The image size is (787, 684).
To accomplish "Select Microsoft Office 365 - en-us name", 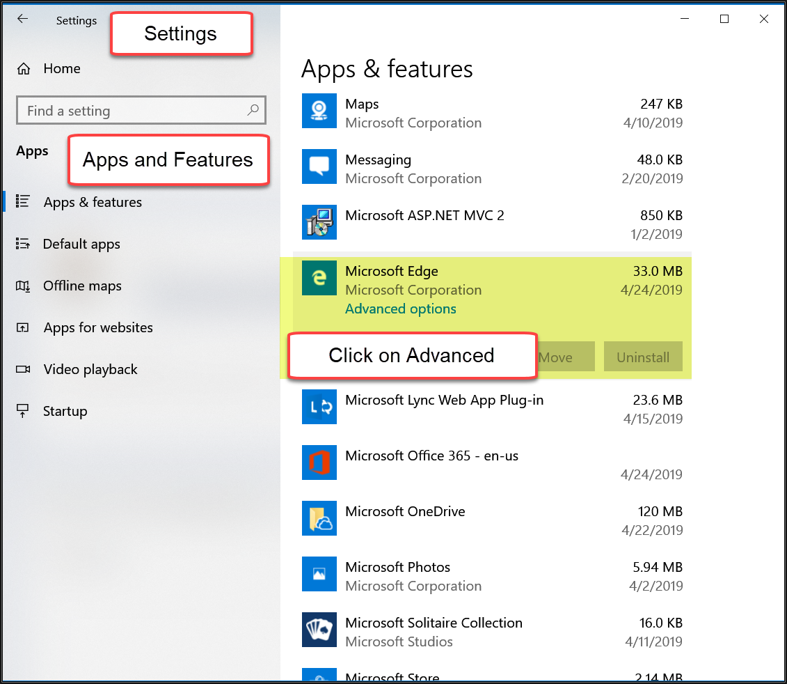I will tap(431, 456).
